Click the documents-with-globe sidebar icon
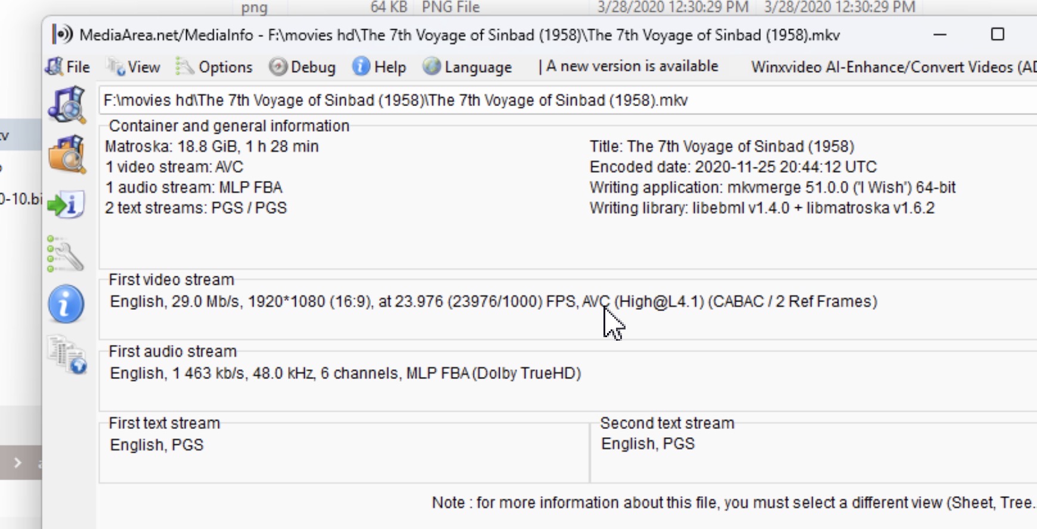 [x=67, y=355]
